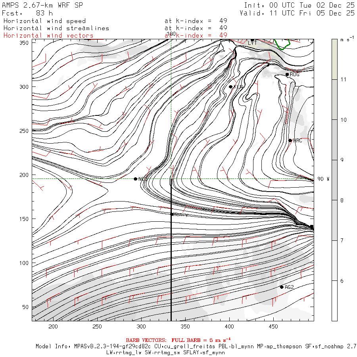Click the '9' color bar value label
This screenshot has width=357, height=357.
[x=342, y=160]
